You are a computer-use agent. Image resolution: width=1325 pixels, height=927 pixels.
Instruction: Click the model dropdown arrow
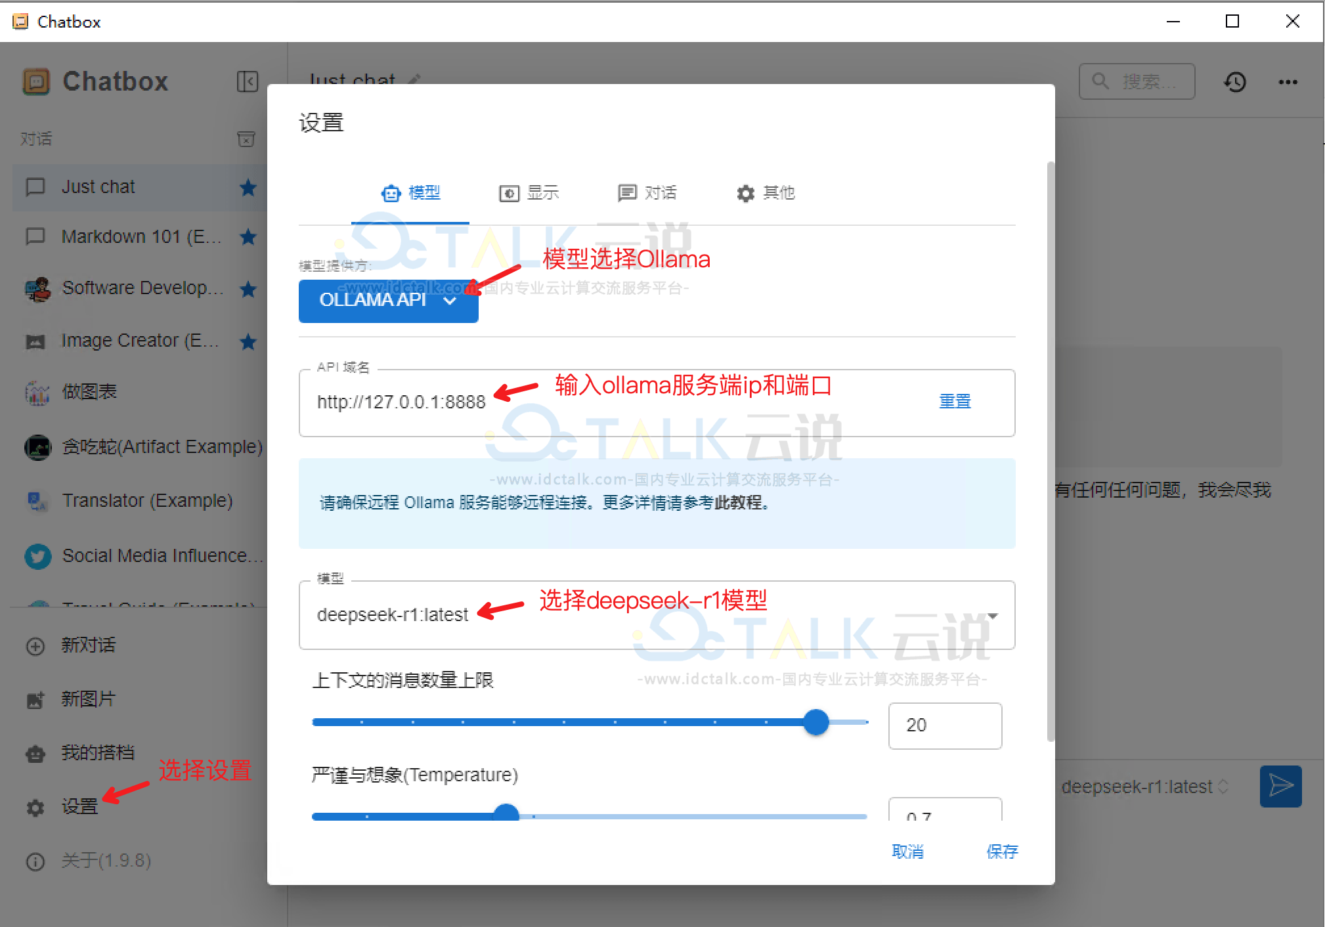tap(993, 616)
